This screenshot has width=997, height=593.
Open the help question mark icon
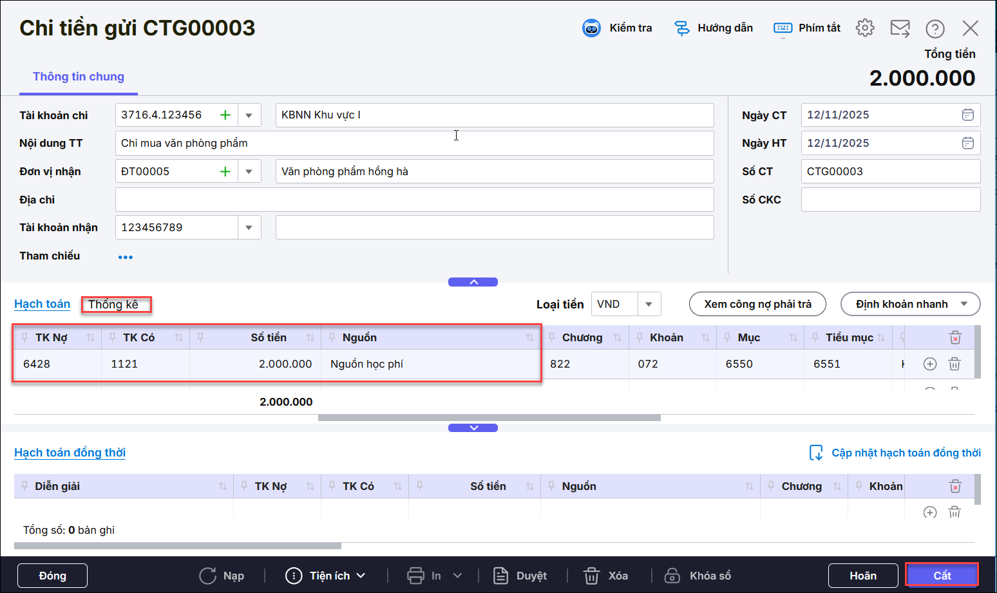click(x=935, y=28)
